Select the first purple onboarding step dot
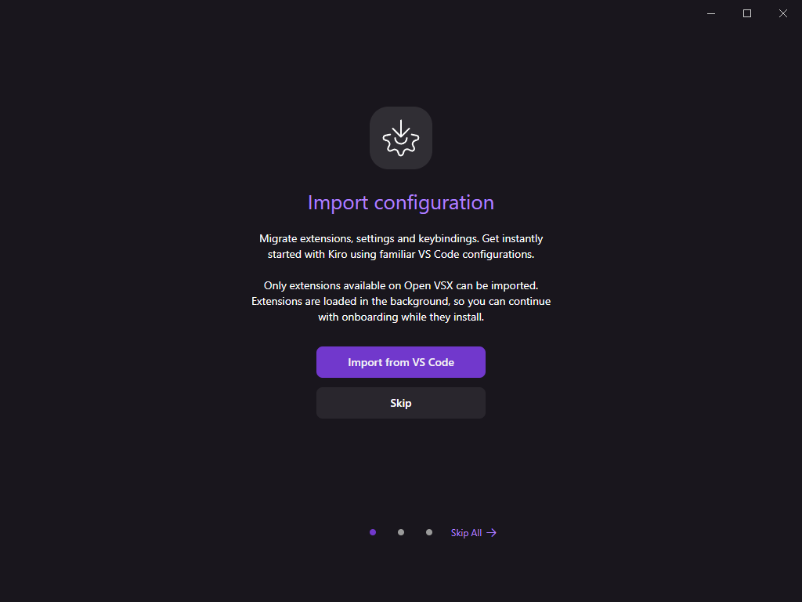 pos(373,532)
